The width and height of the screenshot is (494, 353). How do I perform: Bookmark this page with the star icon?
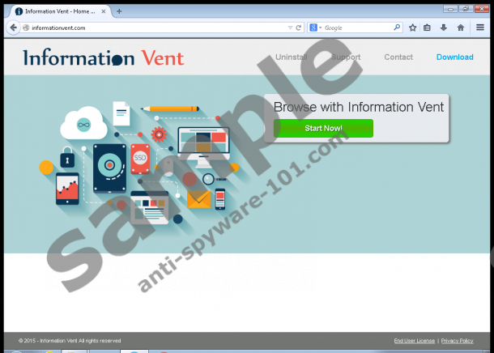click(x=412, y=28)
